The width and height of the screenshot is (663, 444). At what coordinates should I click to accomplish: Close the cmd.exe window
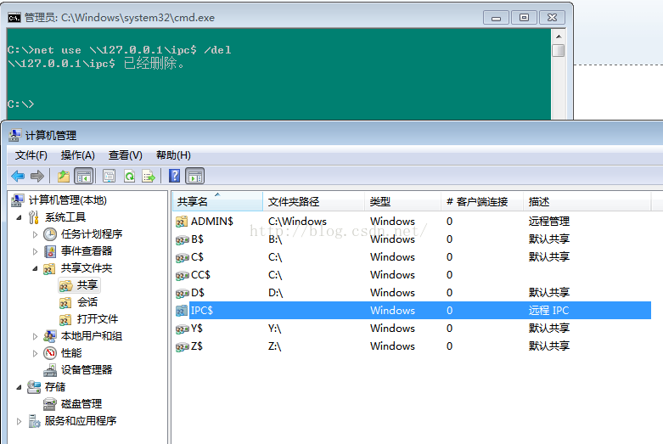pos(553,18)
